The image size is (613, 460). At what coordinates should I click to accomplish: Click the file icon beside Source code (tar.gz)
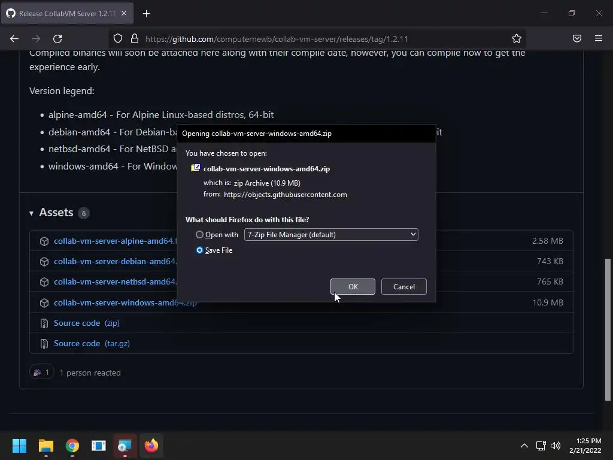(x=44, y=344)
